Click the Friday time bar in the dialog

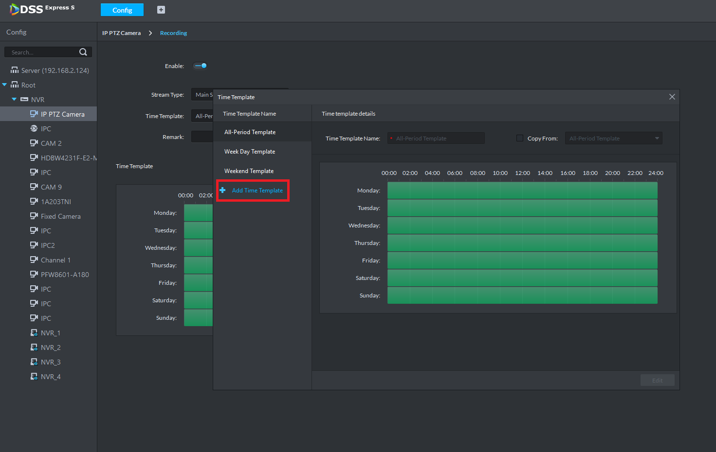pyautogui.click(x=522, y=261)
